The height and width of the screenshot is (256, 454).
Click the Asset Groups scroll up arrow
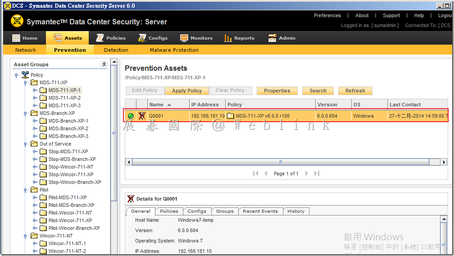[x=114, y=62]
